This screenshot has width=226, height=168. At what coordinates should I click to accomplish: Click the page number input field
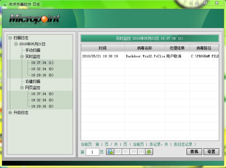(x=92, y=152)
